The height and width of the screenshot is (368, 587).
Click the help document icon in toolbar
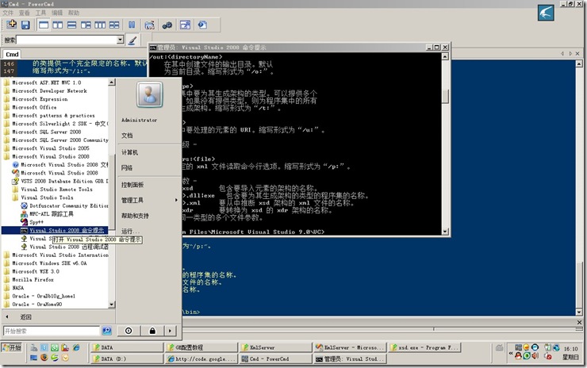point(202,25)
